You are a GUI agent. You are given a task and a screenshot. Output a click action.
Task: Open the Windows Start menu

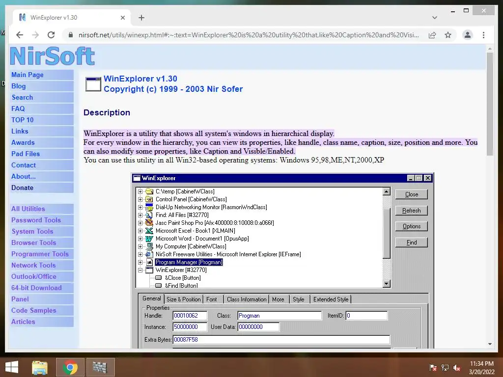click(12, 367)
